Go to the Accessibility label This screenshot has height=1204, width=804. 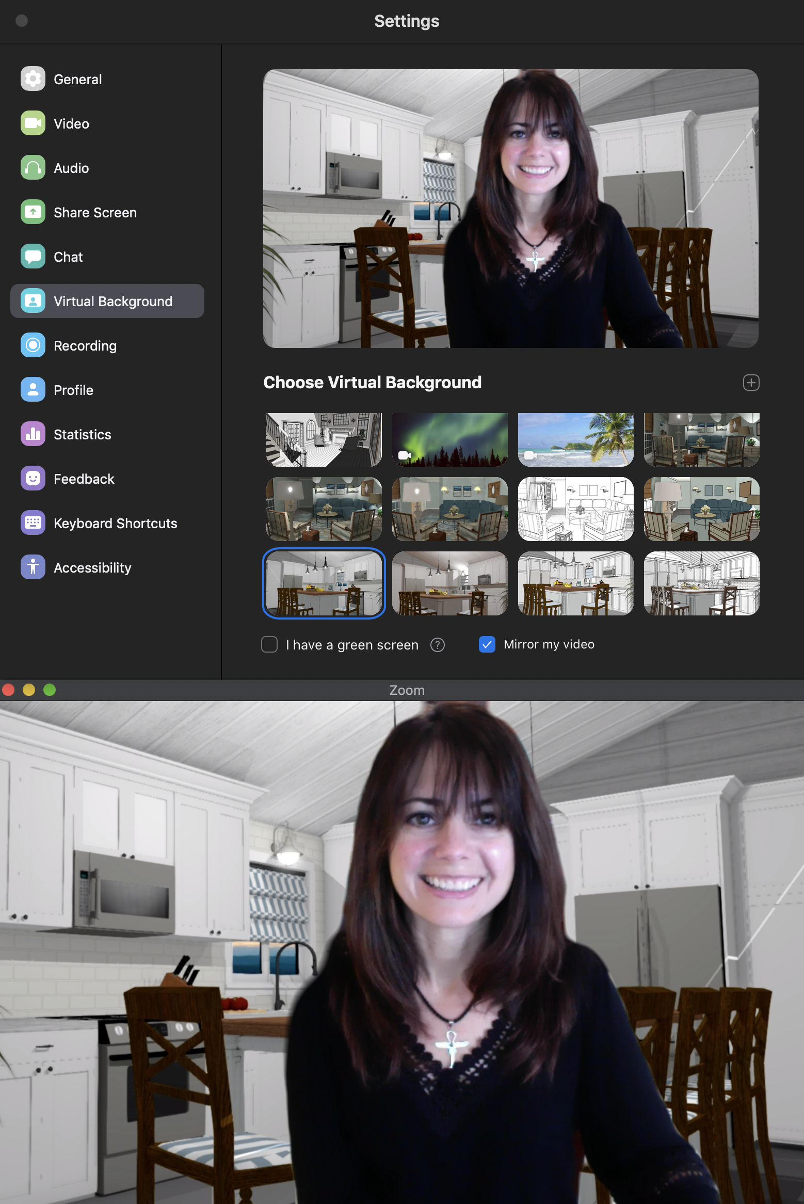92,568
